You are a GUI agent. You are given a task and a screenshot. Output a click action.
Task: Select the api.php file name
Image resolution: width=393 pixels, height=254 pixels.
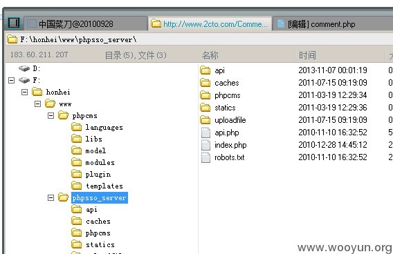227,133
